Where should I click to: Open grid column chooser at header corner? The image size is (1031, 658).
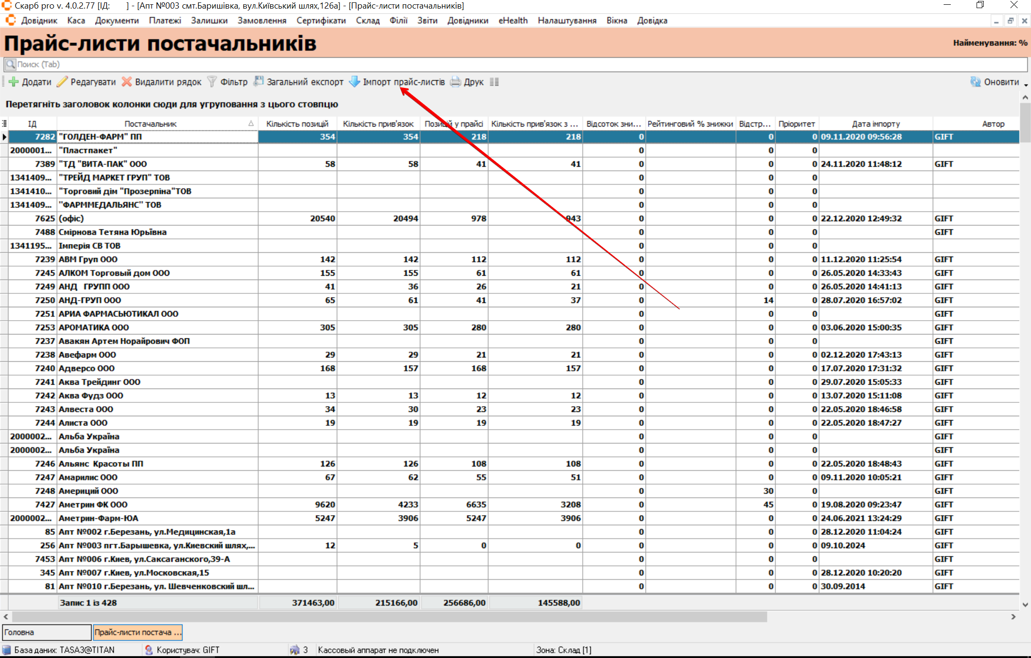(4, 124)
